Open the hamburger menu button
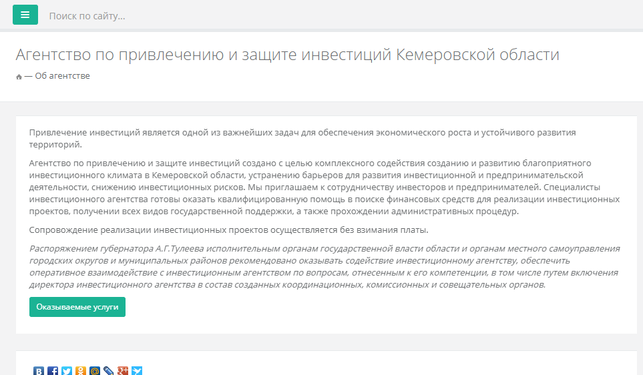 (25, 15)
